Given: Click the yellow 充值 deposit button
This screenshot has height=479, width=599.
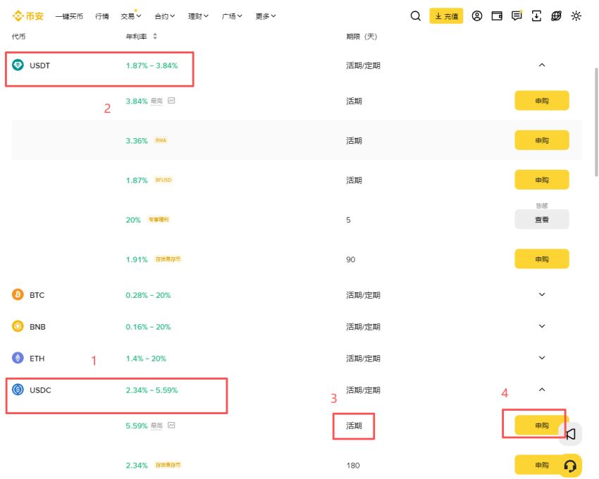Looking at the screenshot, I should 447,15.
